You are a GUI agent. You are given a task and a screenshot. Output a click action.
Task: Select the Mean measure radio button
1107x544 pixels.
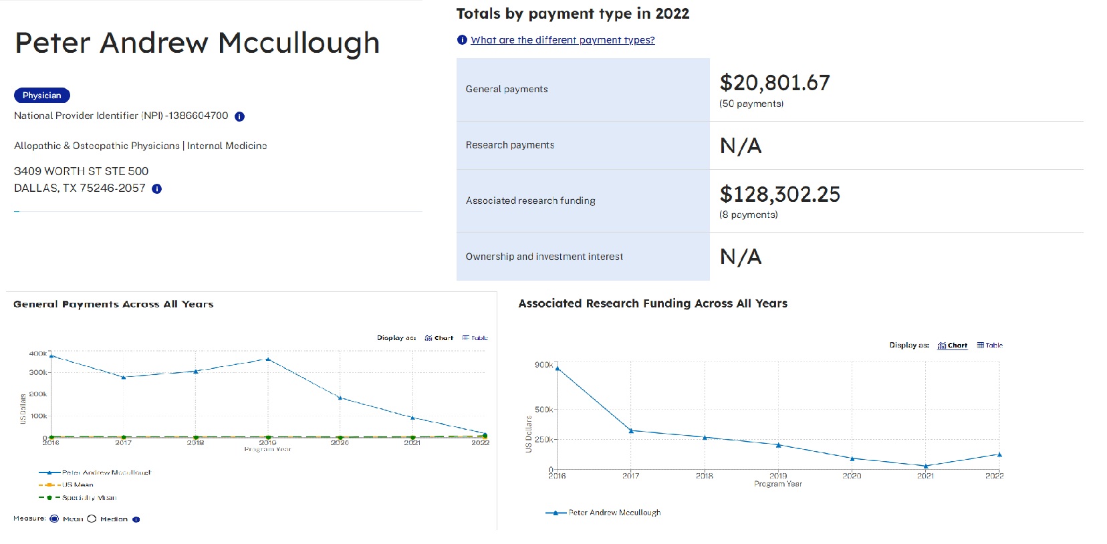coord(55,519)
